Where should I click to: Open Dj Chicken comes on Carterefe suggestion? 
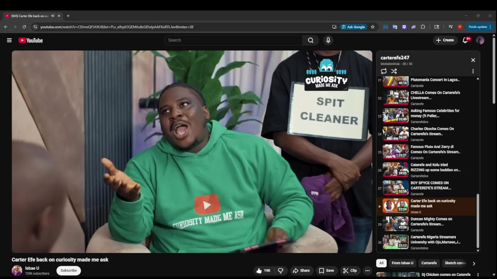tap(446, 275)
